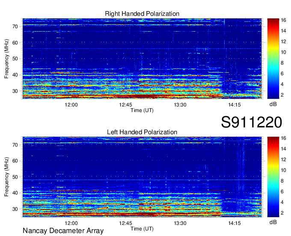Click the 2 tick on the lower colorbar
This screenshot has width=291, height=236.
[282, 213]
